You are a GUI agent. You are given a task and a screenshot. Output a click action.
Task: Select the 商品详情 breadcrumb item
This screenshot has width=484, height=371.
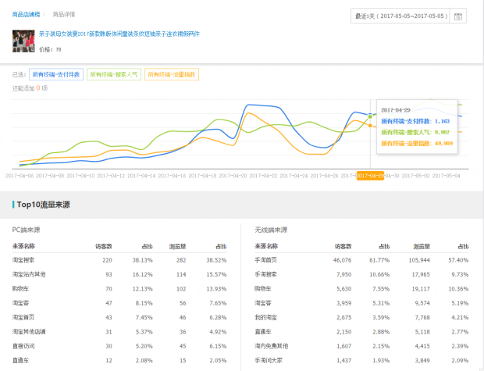click(x=63, y=14)
